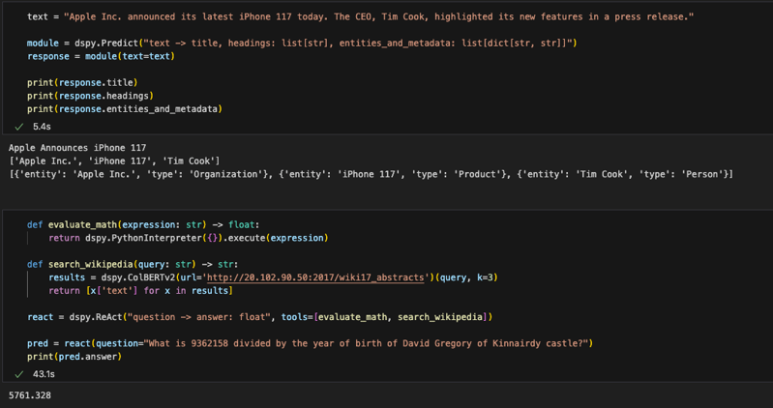Click the 5.4s execution time label
Viewport: 773px width, 408px height.
click(x=42, y=127)
